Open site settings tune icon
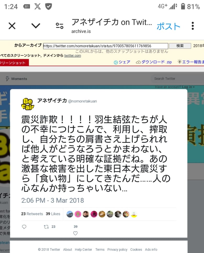Image resolution: width=204 pixels, height=253 pixels. point(59,26)
